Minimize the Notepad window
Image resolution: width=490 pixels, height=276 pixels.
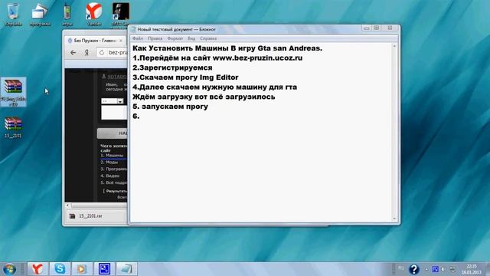(x=367, y=28)
